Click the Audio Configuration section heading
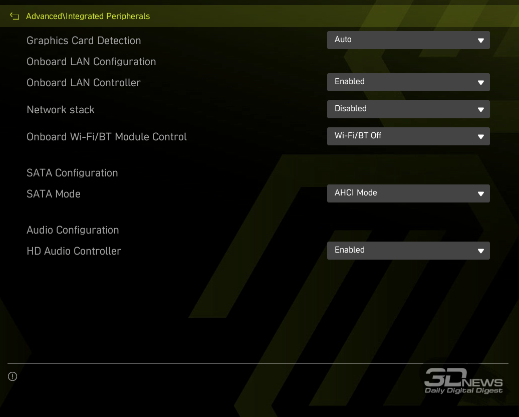 73,230
